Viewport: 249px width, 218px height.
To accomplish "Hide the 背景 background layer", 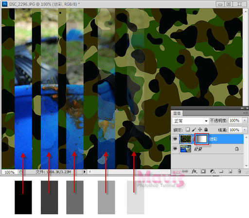I will (x=175, y=149).
